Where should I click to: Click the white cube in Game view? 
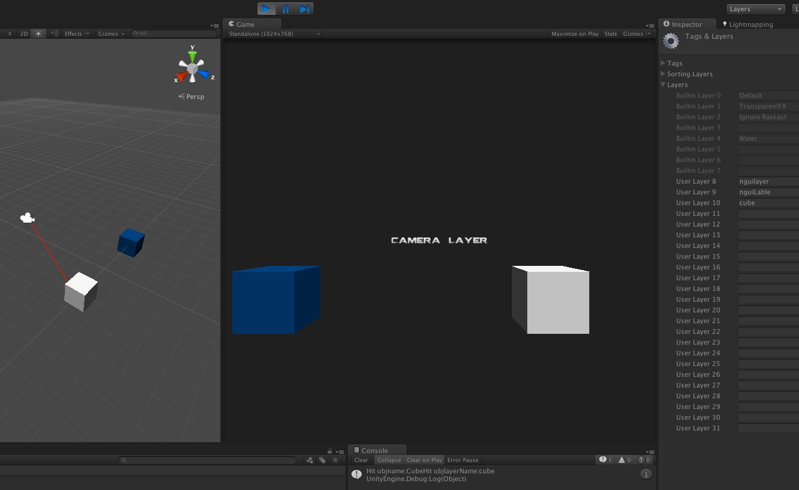pyautogui.click(x=551, y=300)
